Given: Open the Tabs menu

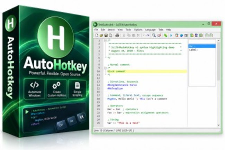Looking at the screenshot, I should point(161,30).
